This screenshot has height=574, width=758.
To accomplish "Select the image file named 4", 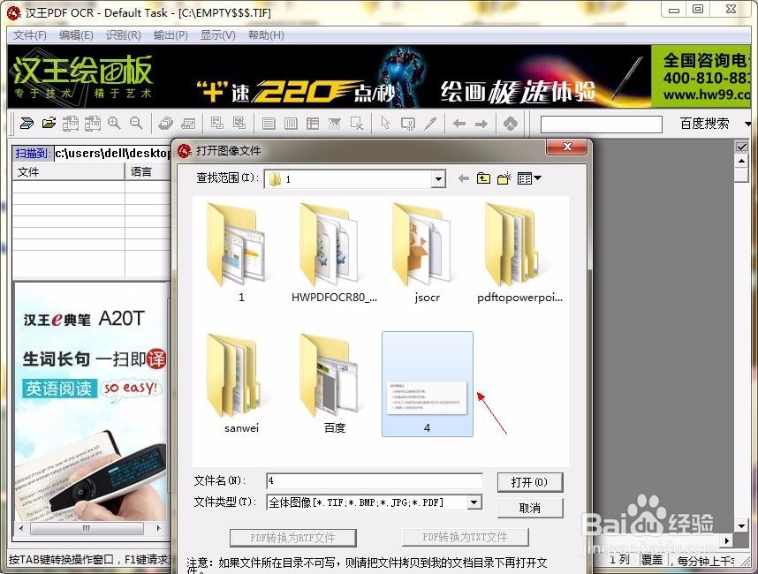I will click(428, 384).
